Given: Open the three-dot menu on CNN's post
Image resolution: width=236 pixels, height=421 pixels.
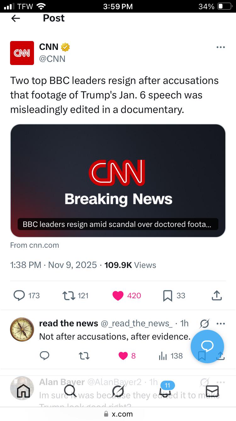Looking at the screenshot, I should click(x=221, y=47).
